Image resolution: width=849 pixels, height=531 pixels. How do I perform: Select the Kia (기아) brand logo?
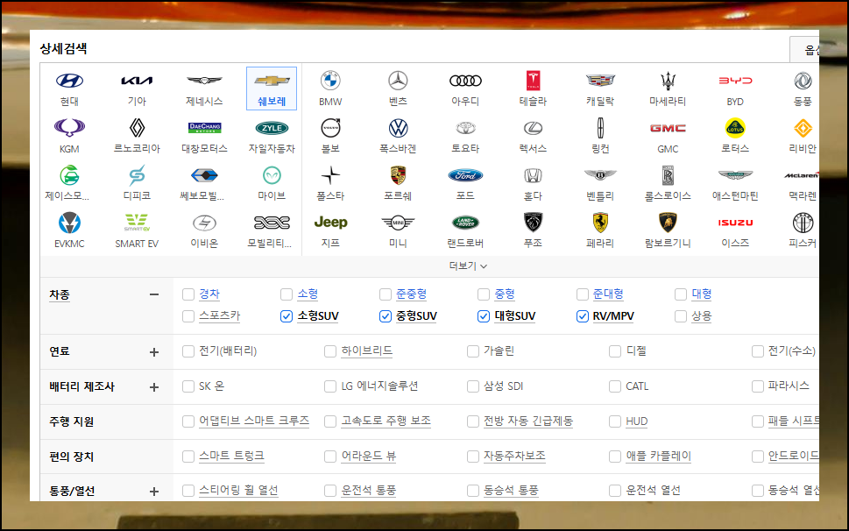click(137, 81)
